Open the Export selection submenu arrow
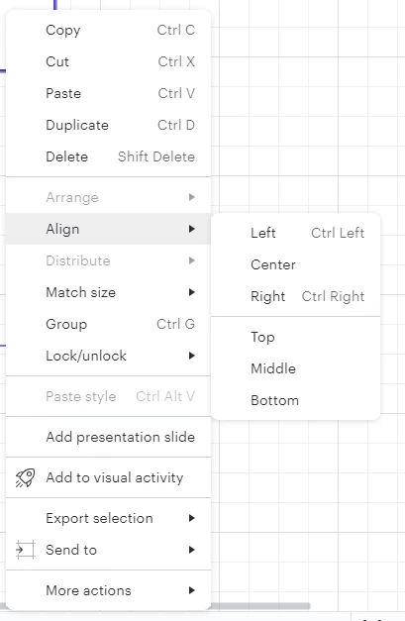Image resolution: width=405 pixels, height=621 pixels. click(x=192, y=518)
